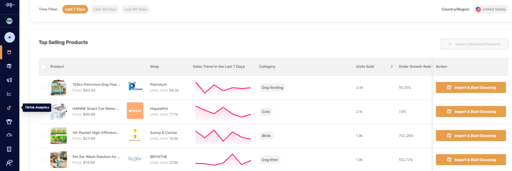The width and height of the screenshot is (512, 171).
Task: Open the line chart analytics icon in the sidebar
Action: (x=9, y=94)
